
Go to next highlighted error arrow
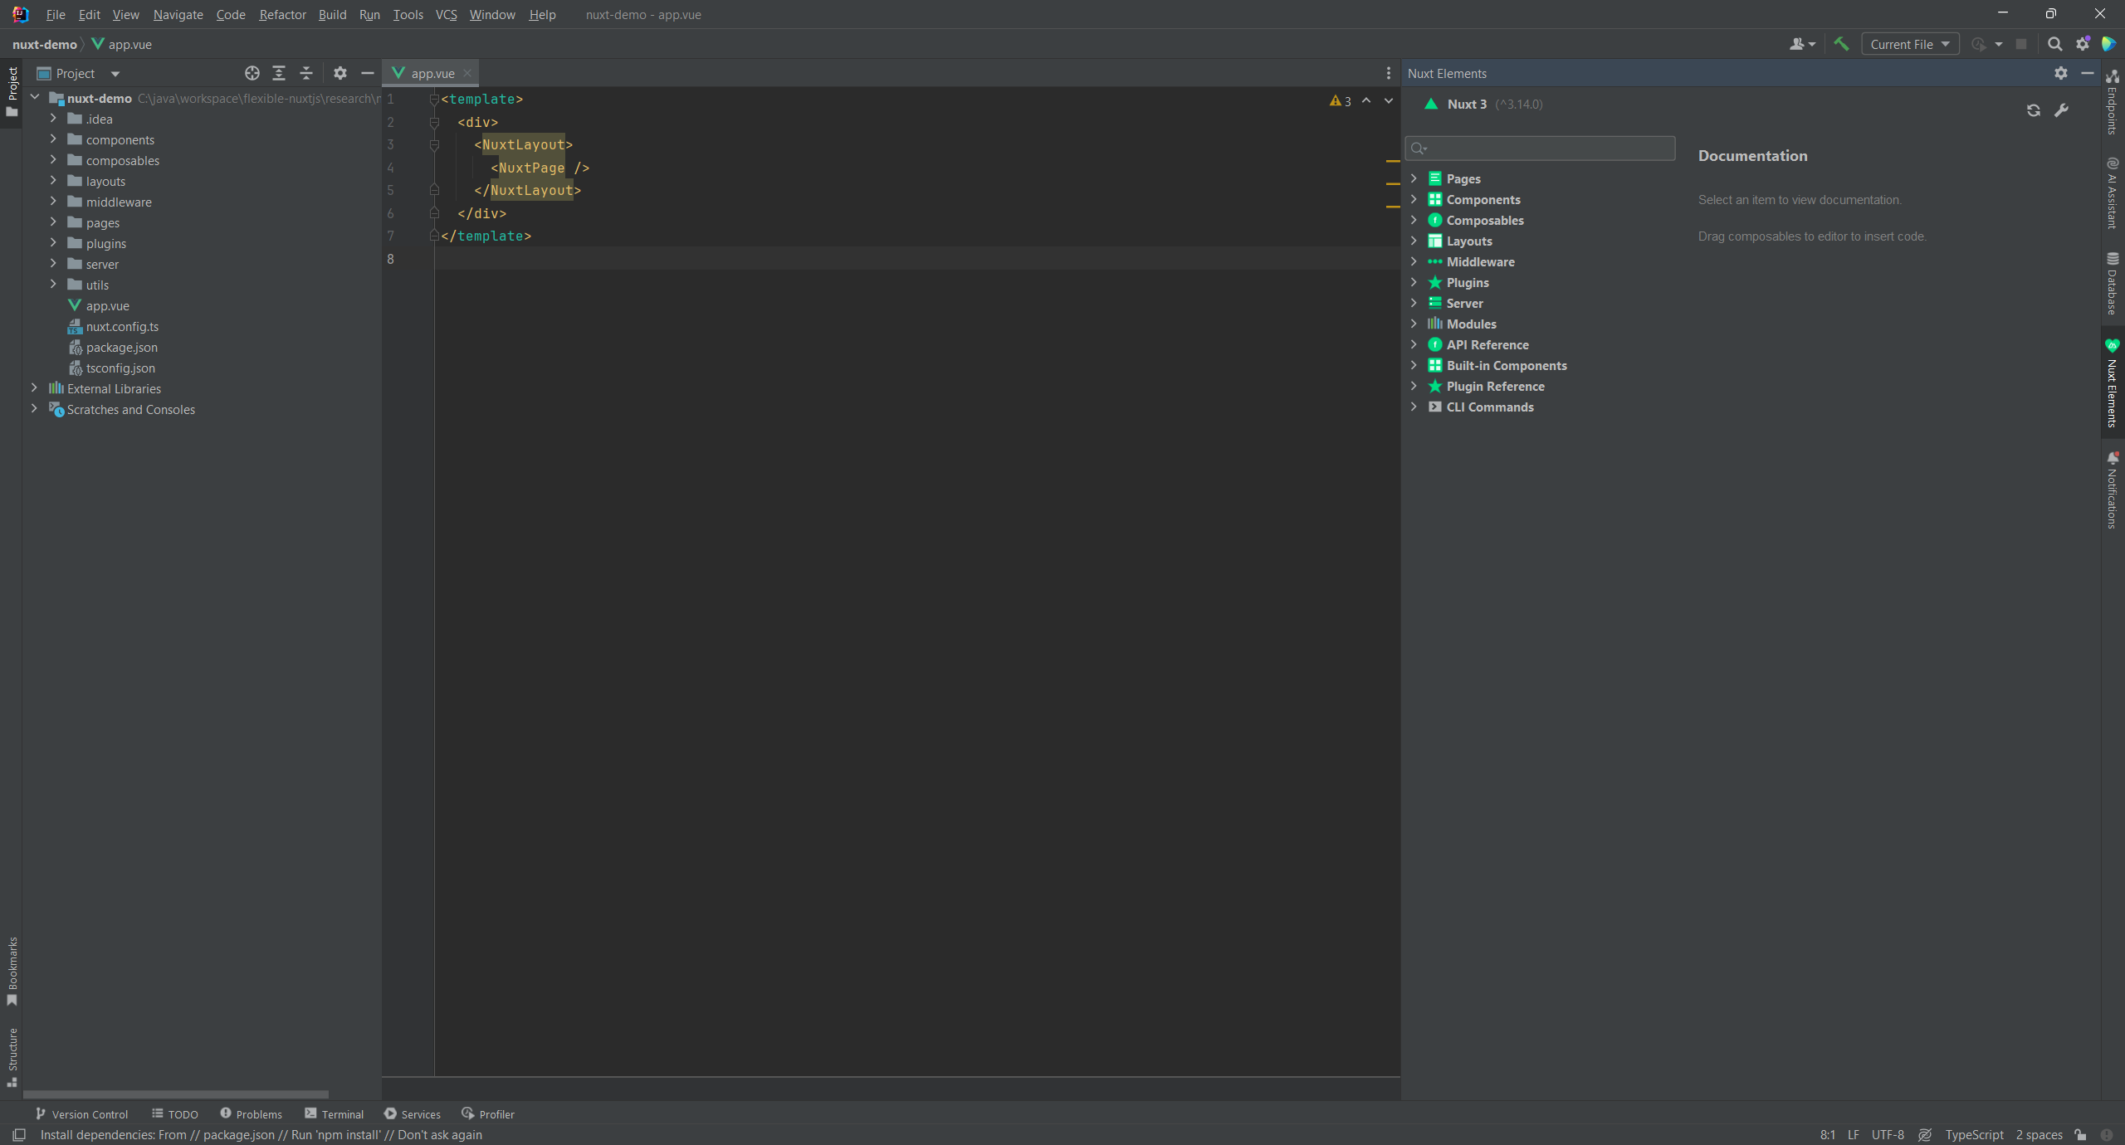[x=1389, y=100]
